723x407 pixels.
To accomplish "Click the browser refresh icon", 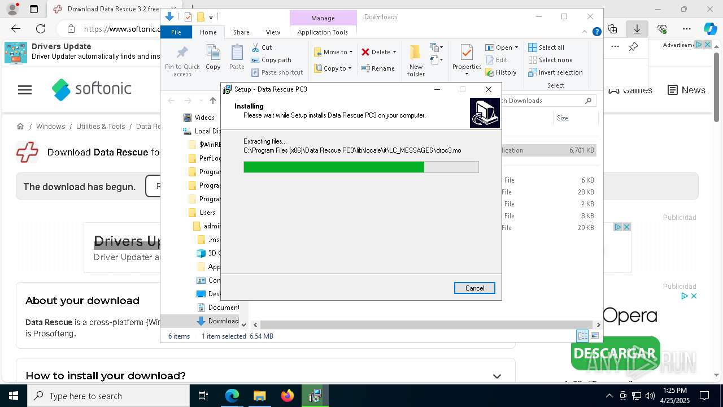I will point(41,29).
